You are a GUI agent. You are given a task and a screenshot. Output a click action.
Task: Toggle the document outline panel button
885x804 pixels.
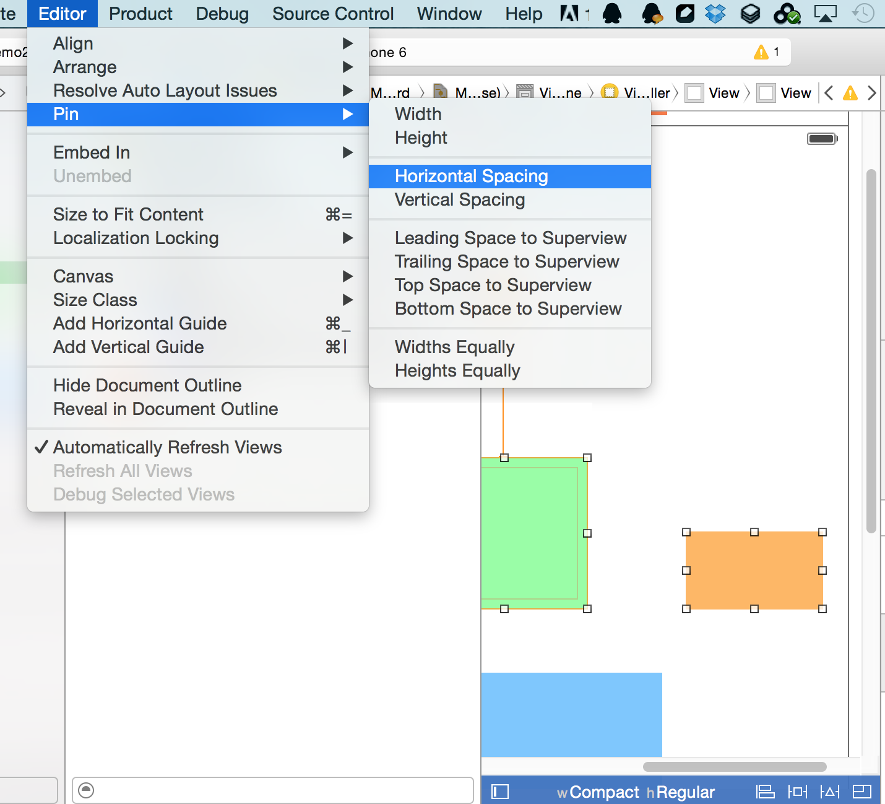tap(499, 792)
